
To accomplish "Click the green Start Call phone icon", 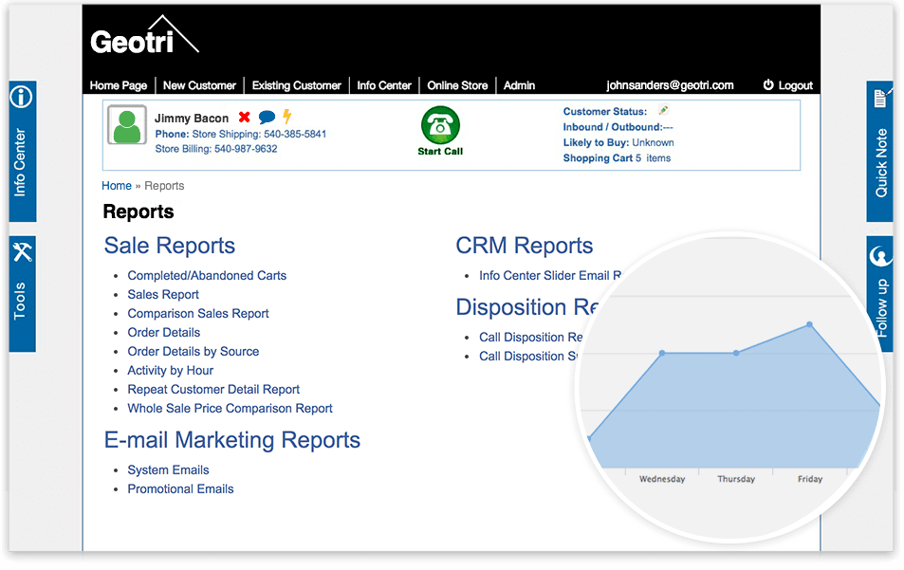I will coord(440,125).
